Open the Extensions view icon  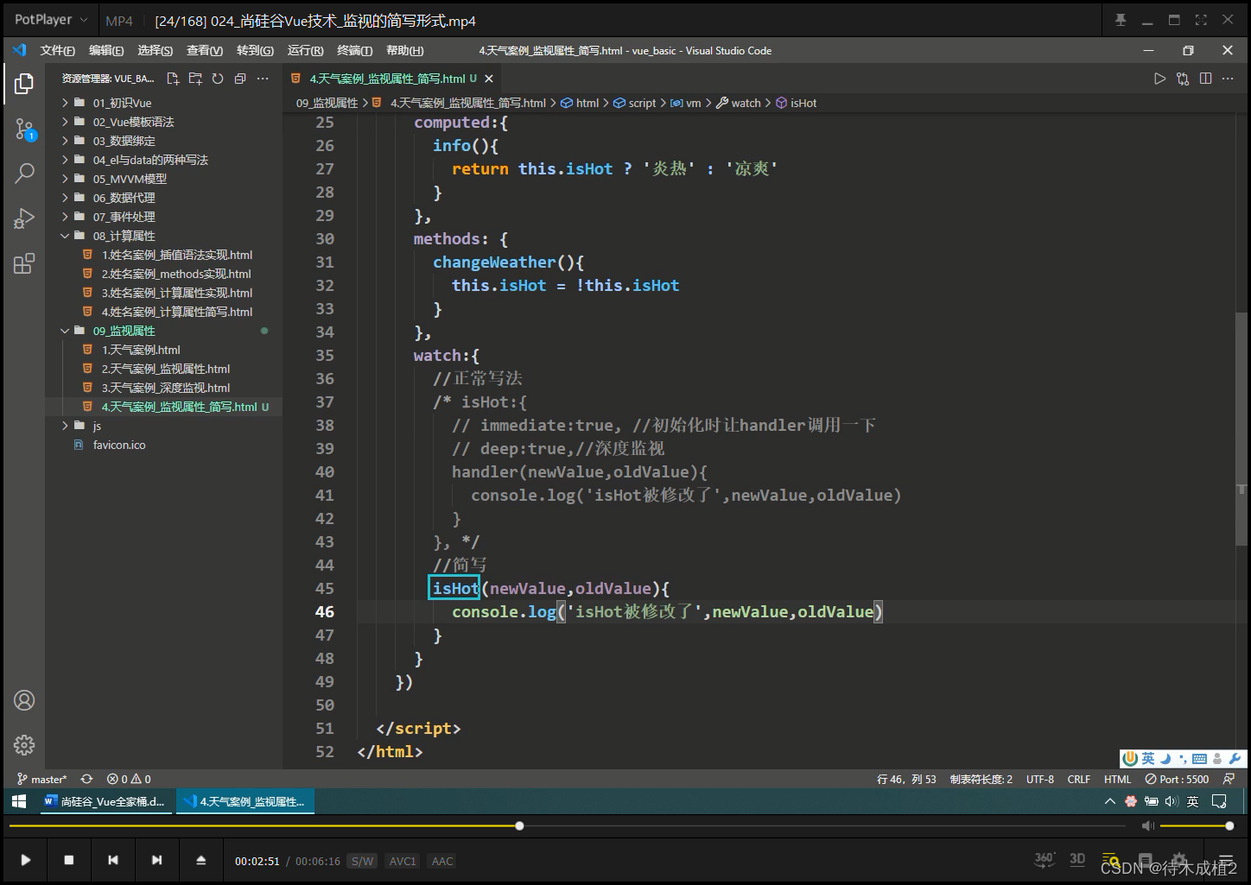(24, 263)
